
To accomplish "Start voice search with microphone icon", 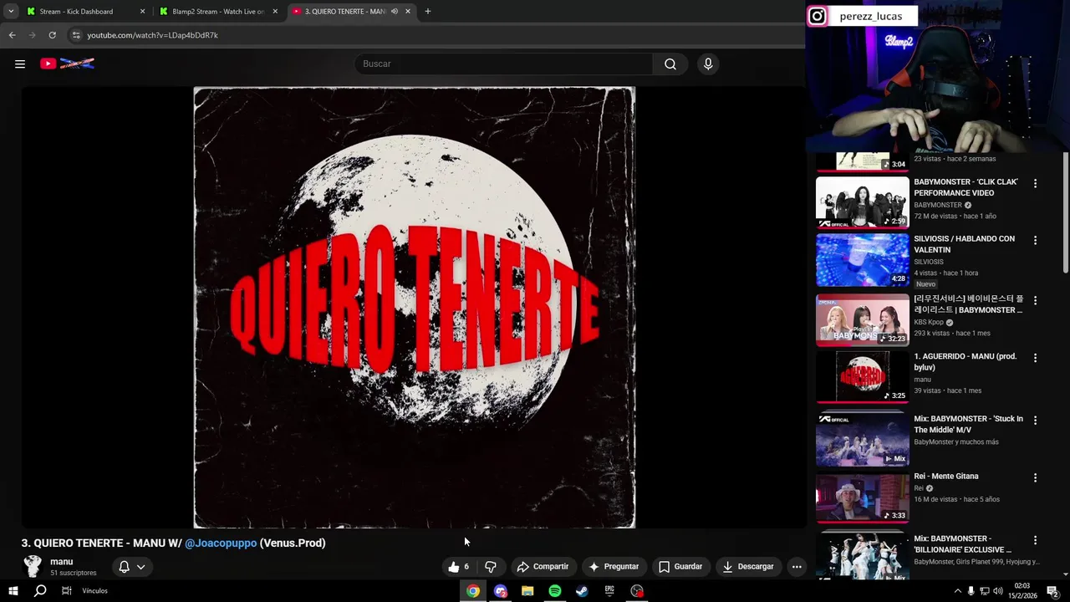I will (708, 64).
